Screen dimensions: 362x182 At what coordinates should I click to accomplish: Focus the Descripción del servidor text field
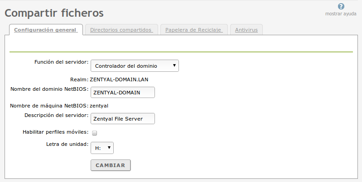click(123, 118)
